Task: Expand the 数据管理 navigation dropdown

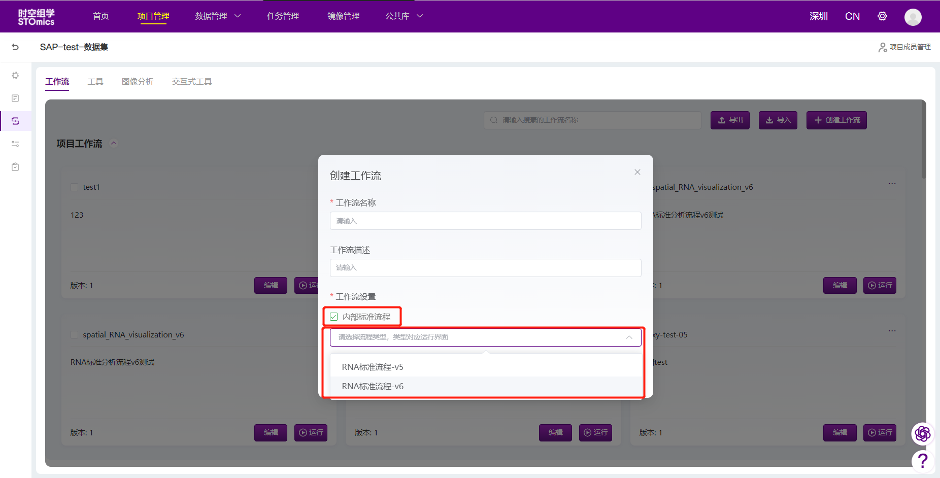Action: 218,16
